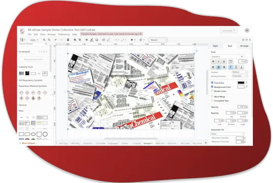
Task: Add to scratchpad with the plus icon
Action: point(41,52)
